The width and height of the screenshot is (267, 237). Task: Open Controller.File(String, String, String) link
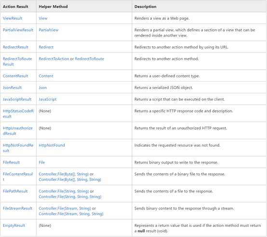(70, 197)
